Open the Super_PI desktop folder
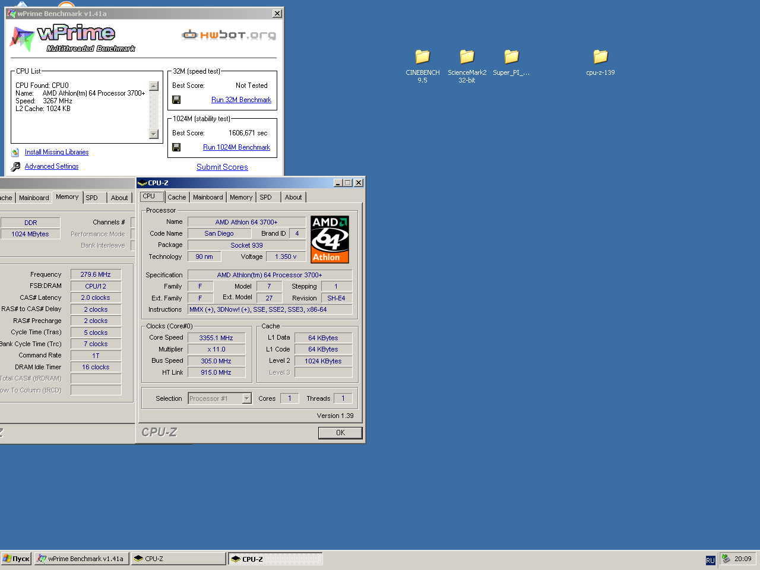The image size is (760, 570). click(511, 57)
